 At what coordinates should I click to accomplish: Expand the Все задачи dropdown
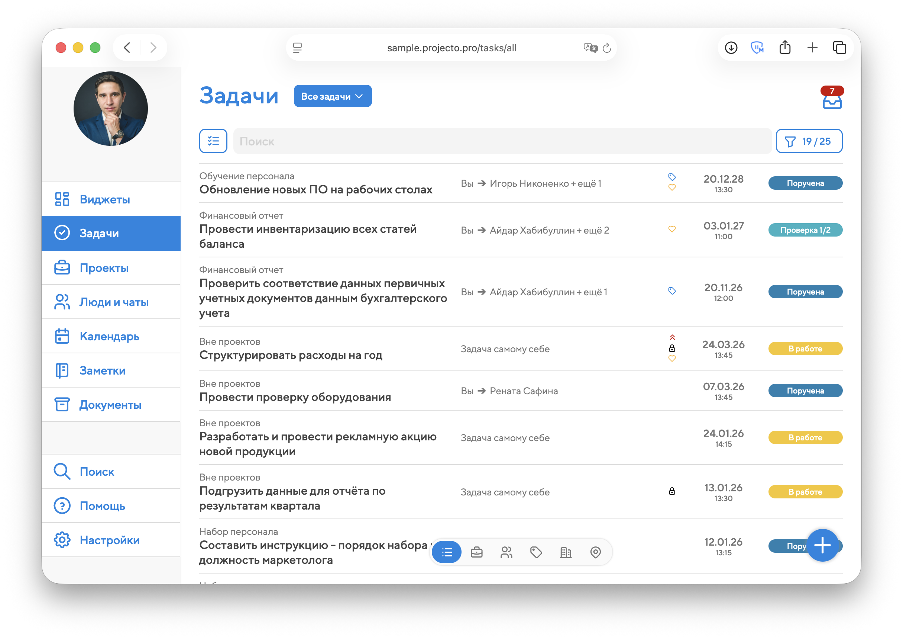332,96
